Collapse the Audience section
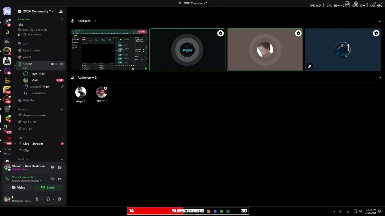 point(380,78)
